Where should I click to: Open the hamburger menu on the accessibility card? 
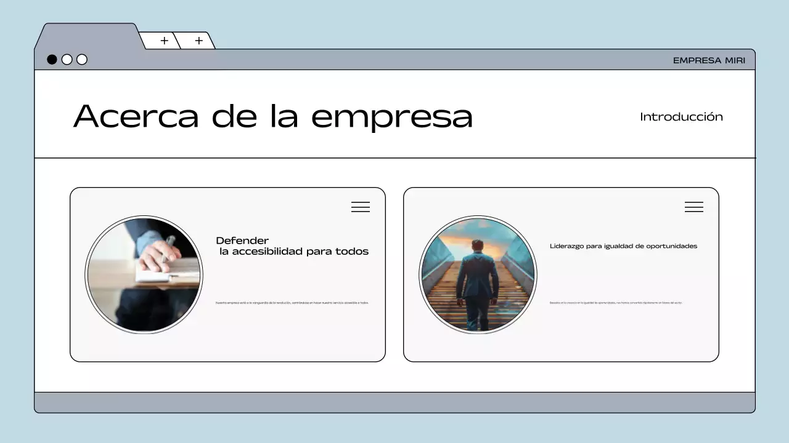click(361, 207)
